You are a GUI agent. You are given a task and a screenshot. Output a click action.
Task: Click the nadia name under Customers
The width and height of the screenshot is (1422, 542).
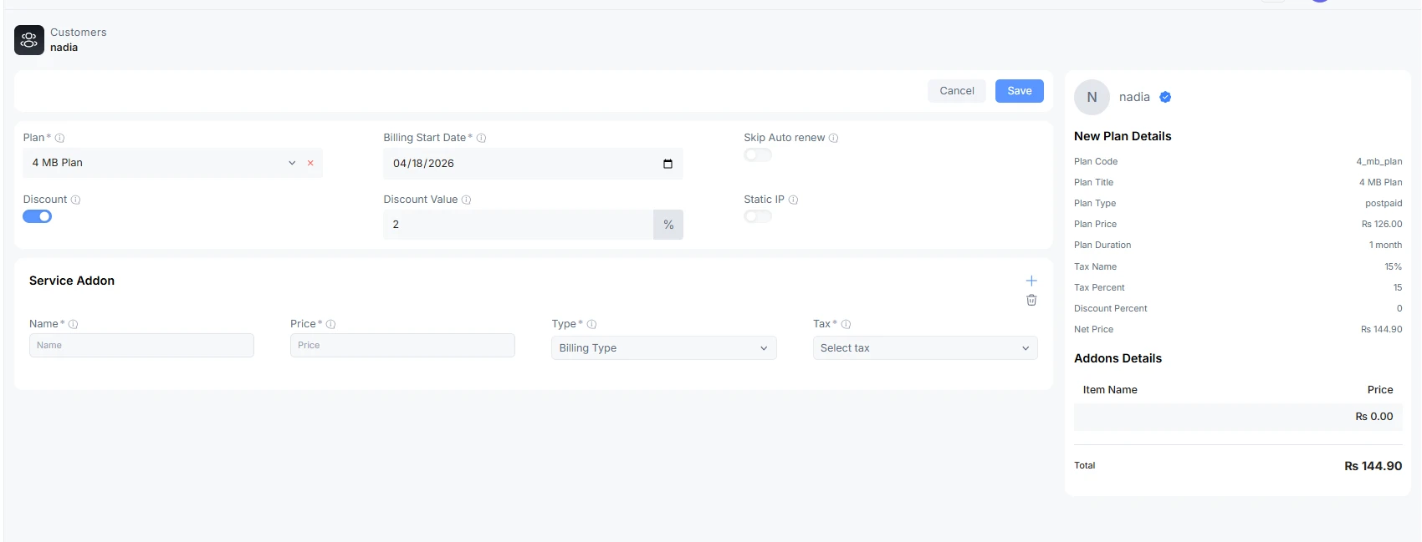click(64, 48)
